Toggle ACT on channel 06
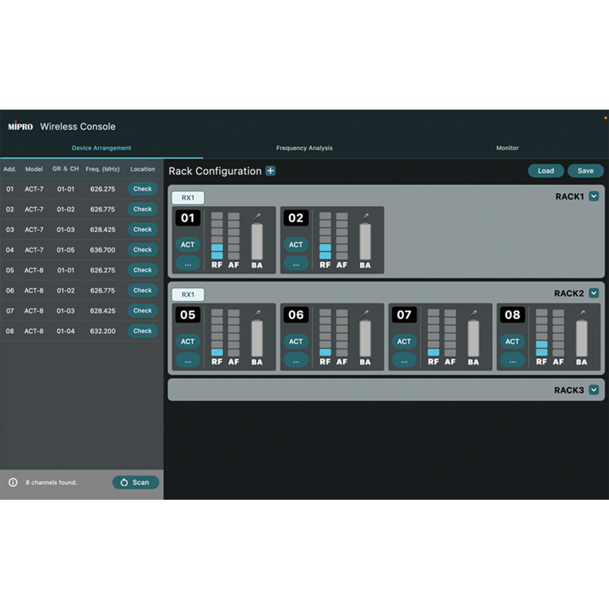Image resolution: width=609 pixels, height=609 pixels. (x=296, y=341)
